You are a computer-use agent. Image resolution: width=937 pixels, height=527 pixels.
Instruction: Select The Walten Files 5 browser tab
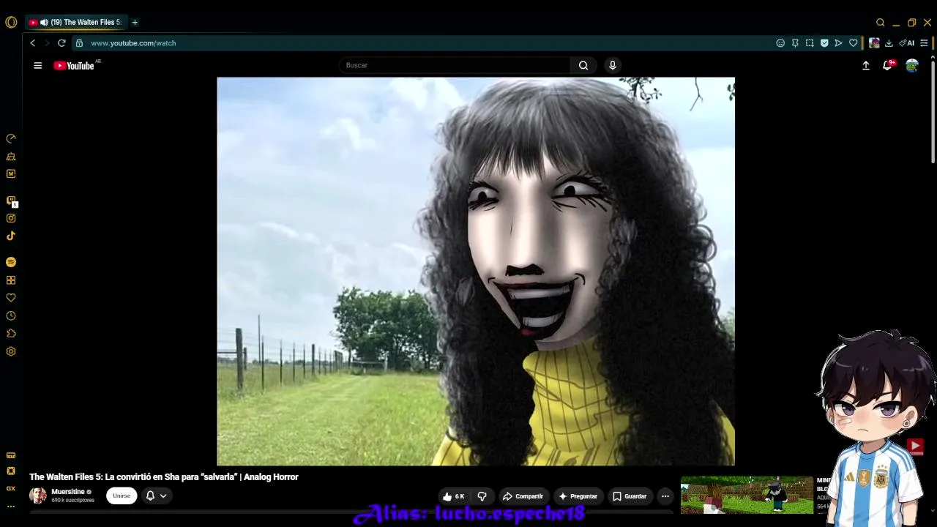[75, 23]
